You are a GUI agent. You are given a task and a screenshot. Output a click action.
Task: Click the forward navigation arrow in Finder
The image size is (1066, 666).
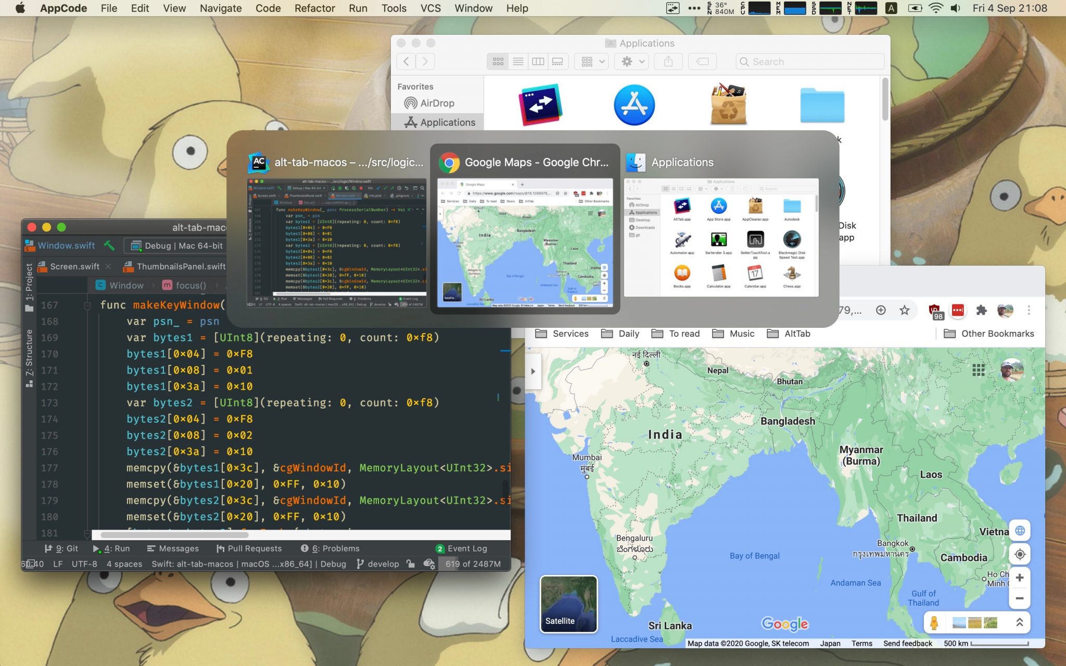point(425,61)
